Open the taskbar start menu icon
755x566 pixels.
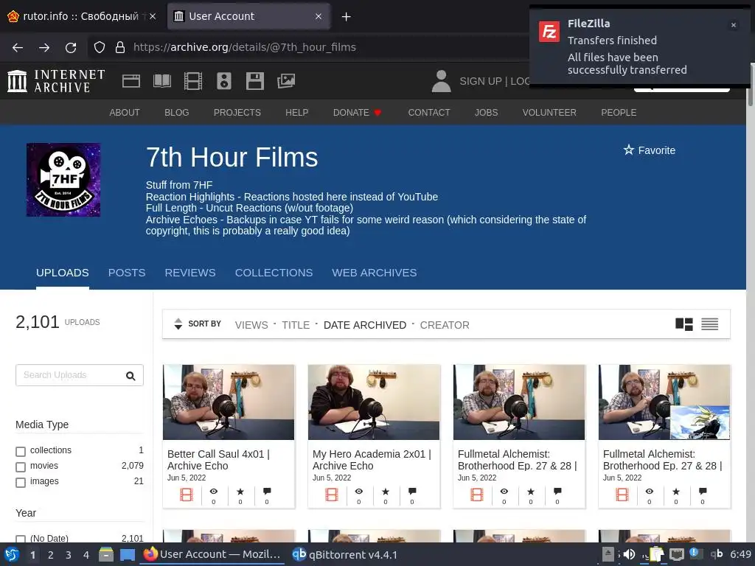[x=12, y=554]
